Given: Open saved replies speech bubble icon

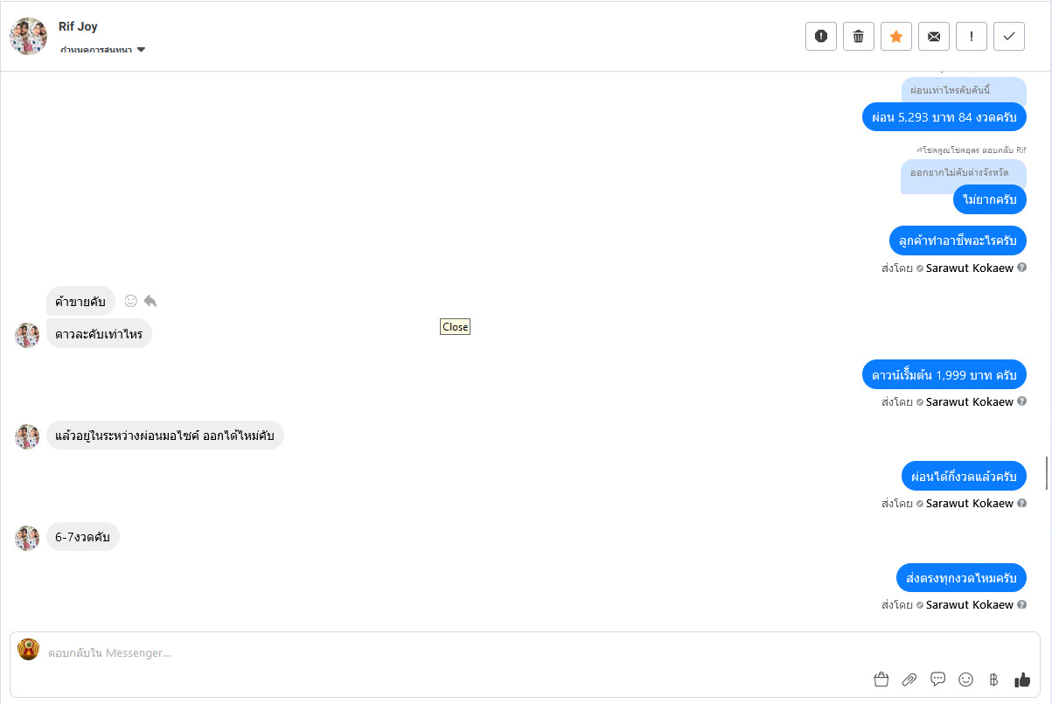Looking at the screenshot, I should click(937, 680).
